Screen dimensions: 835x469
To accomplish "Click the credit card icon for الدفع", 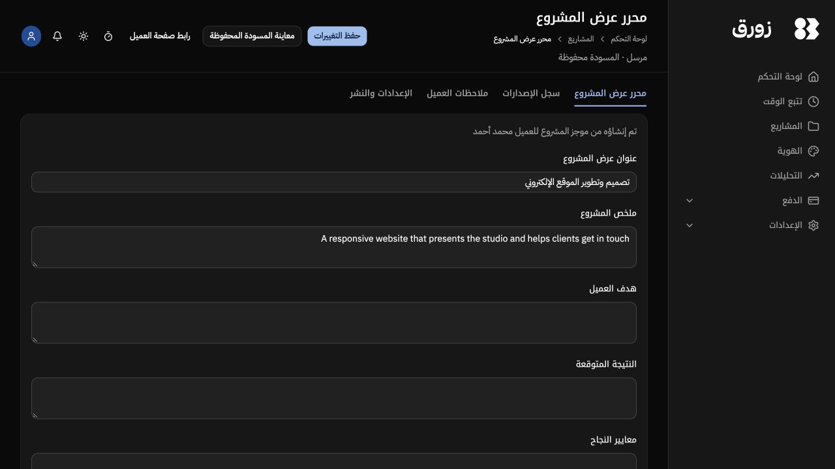I will [813, 201].
